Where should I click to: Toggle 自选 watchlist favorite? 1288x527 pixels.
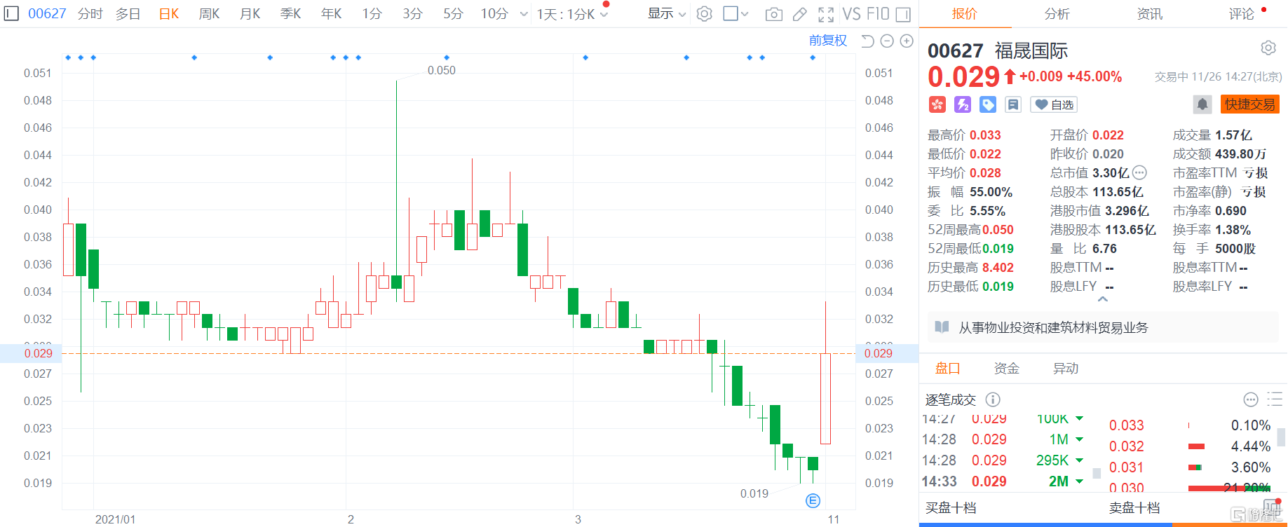click(1054, 104)
